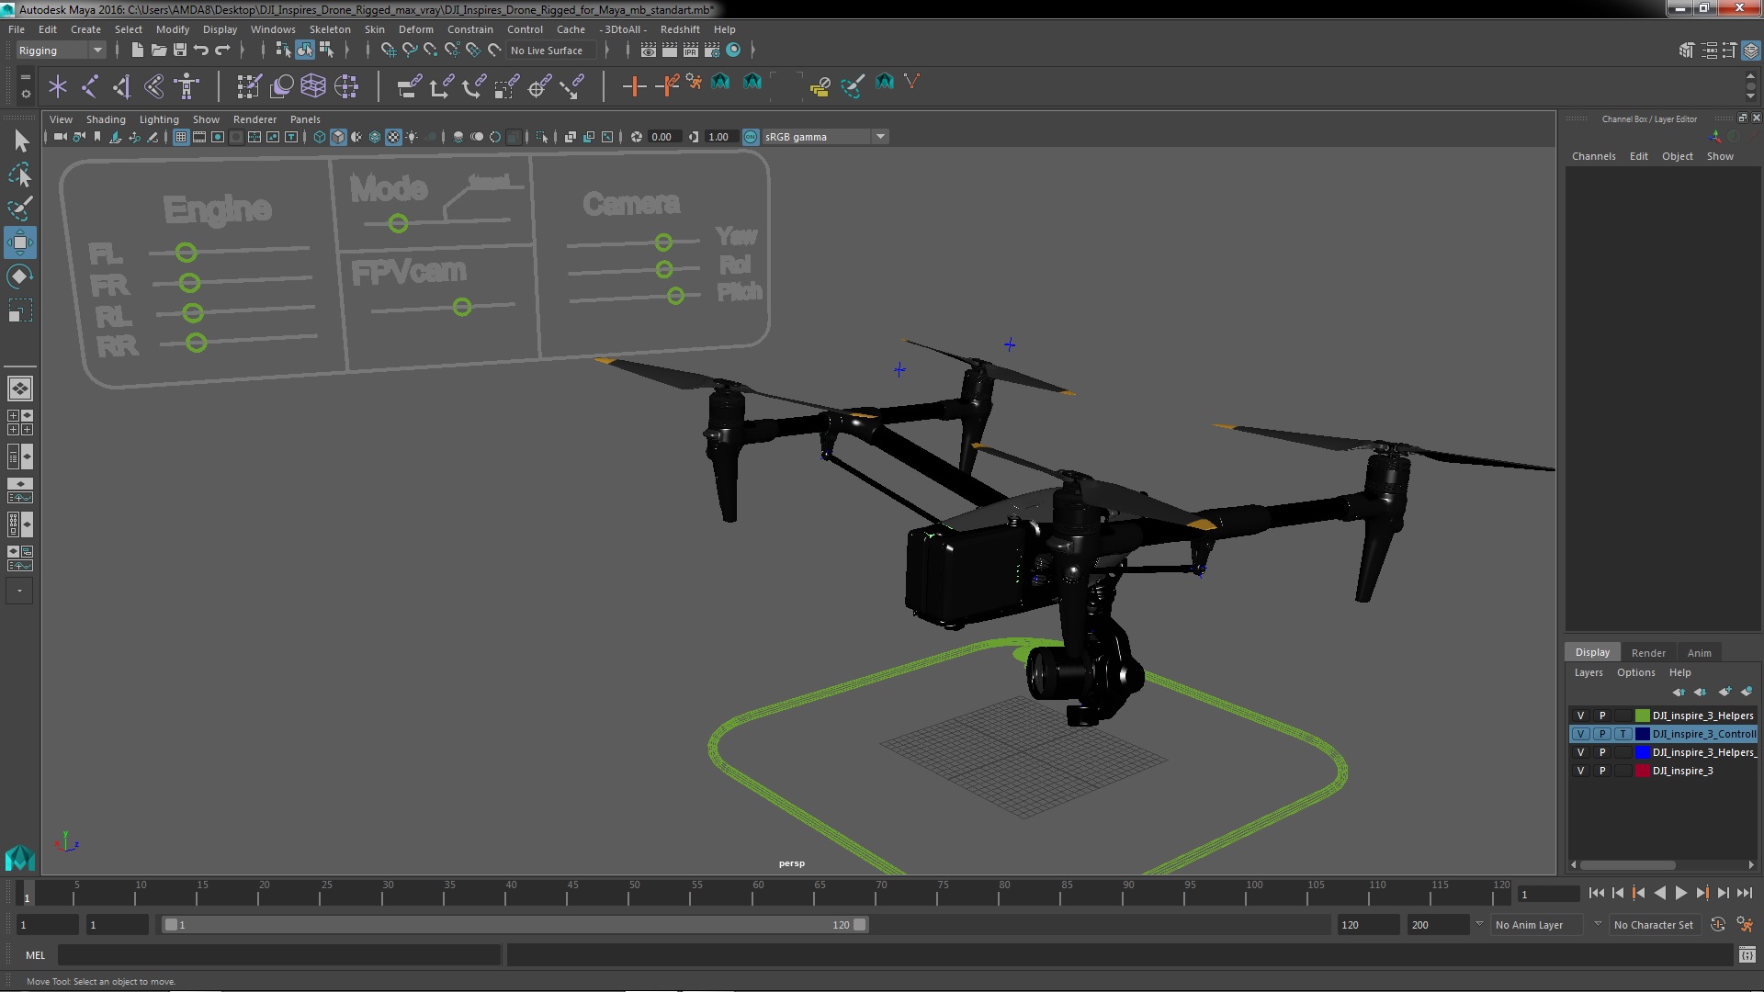Toggle smooth shade all in viewport toolbar
Viewport: 1764px width, 992px height.
338,137
